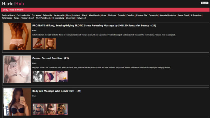The height and width of the screenshot is (118, 210).
Task: Click the Login button
Action: click(x=205, y=3)
